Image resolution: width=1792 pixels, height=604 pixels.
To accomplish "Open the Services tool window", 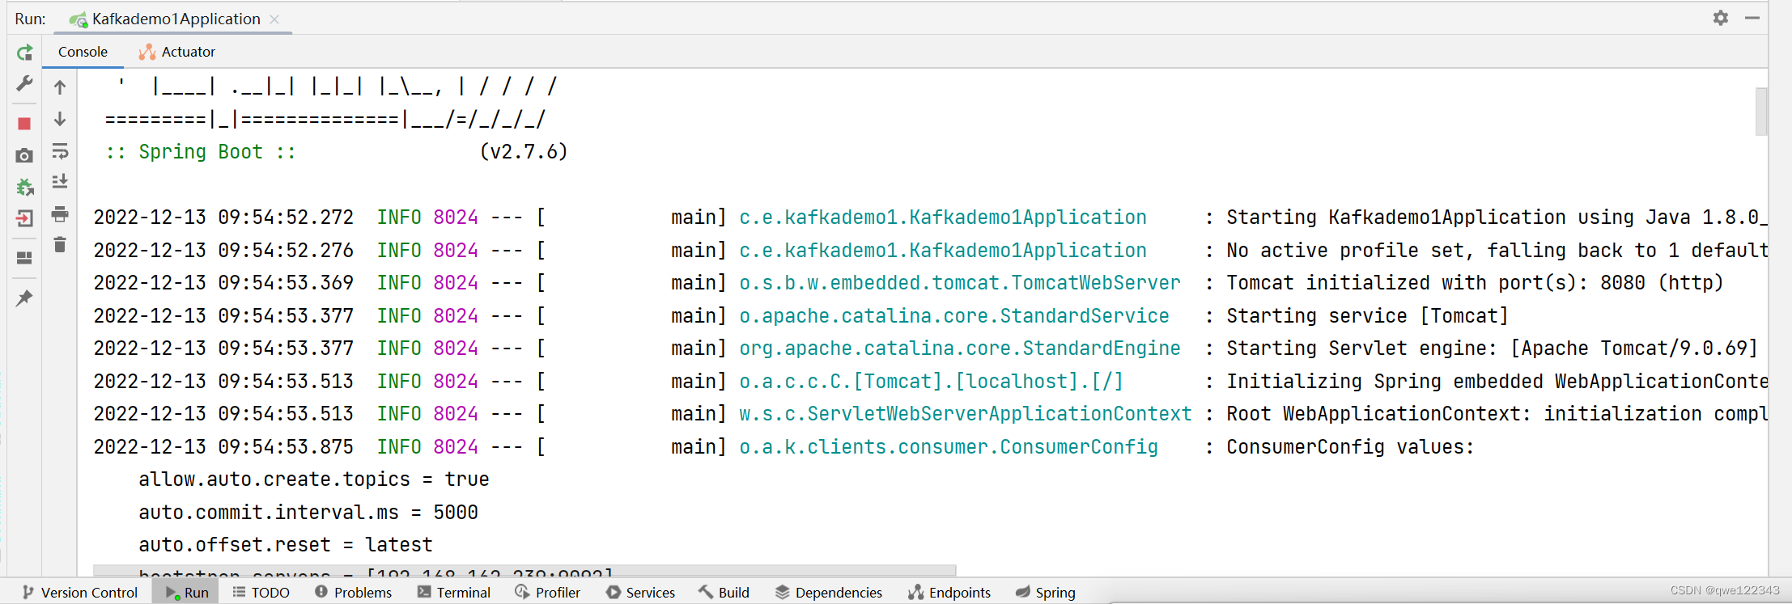I will (x=640, y=592).
